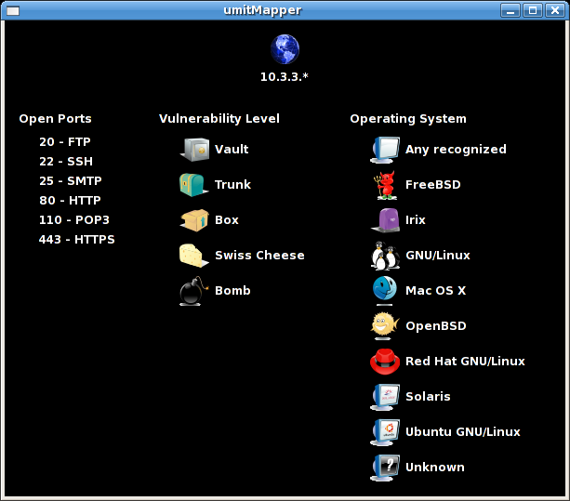
Task: Click the FreeBSD label text
Action: [x=433, y=185]
